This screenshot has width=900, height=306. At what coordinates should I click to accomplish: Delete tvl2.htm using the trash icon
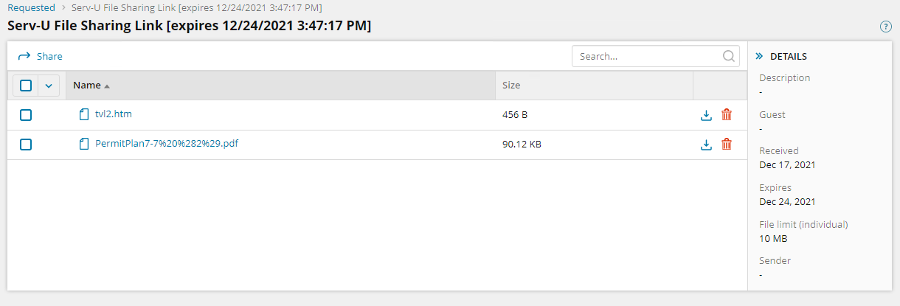click(727, 115)
